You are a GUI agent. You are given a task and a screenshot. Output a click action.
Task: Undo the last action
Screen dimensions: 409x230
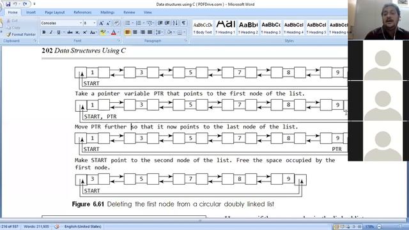[15, 4]
